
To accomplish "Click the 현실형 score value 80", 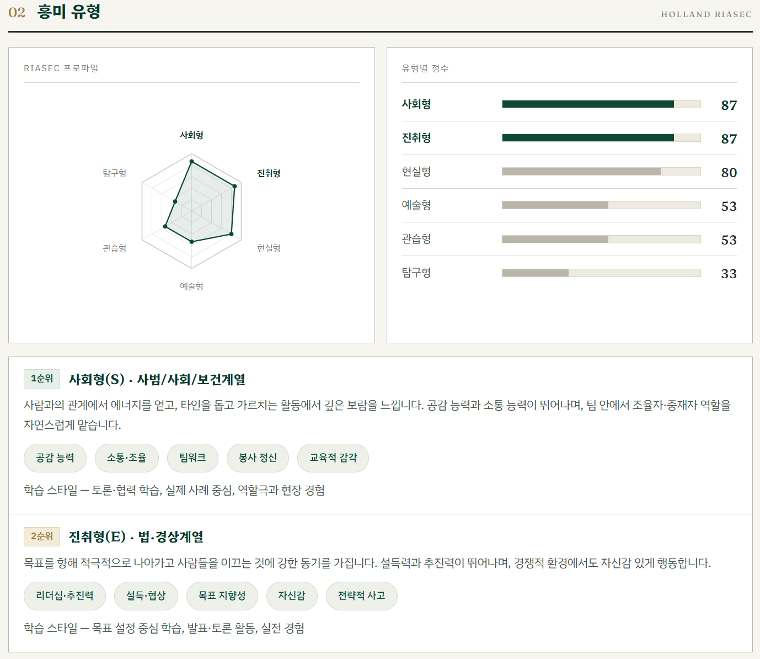I will tap(729, 173).
